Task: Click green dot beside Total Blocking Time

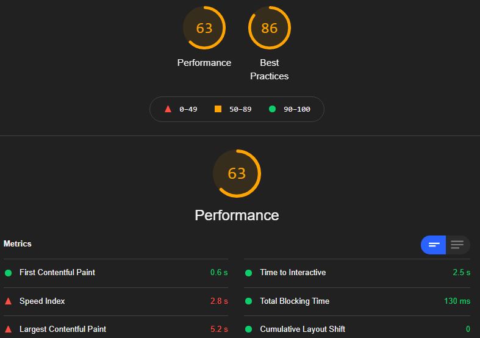Action: [249, 301]
